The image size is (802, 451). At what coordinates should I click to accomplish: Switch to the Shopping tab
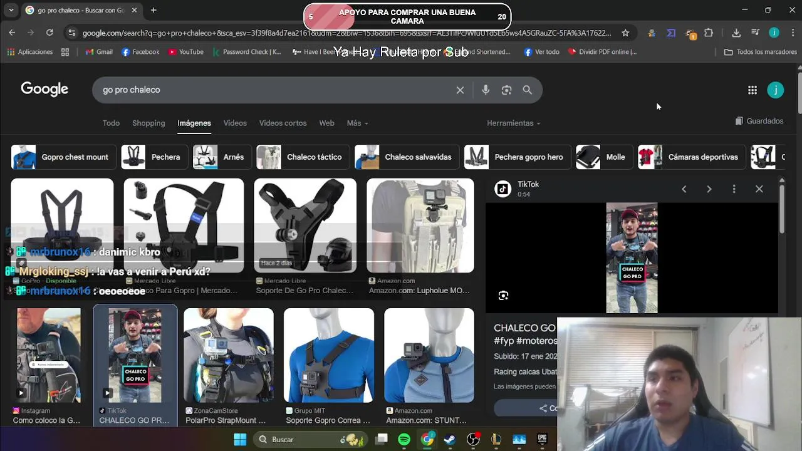coord(148,123)
